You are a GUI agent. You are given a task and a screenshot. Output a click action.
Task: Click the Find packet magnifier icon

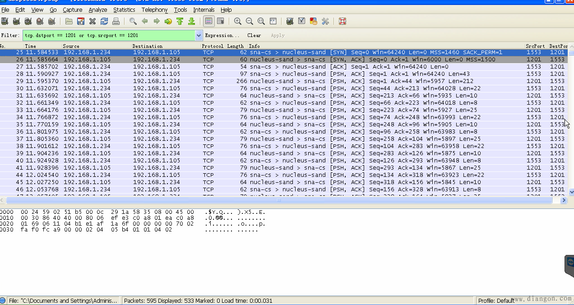pos(133,21)
